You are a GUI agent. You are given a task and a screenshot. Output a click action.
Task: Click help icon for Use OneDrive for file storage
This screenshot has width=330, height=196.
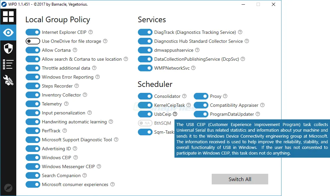105,41
